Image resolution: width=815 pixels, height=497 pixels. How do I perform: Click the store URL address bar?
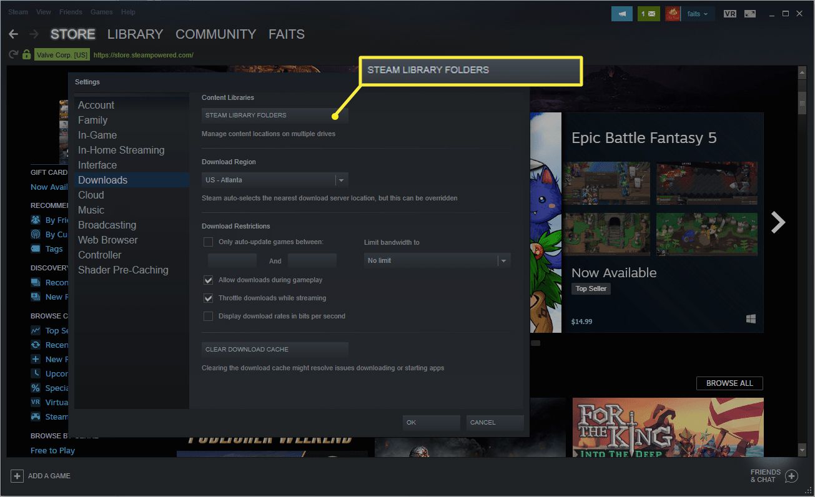click(x=144, y=55)
